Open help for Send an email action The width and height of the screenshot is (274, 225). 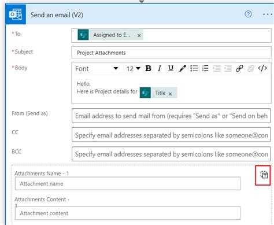pyautogui.click(x=248, y=14)
